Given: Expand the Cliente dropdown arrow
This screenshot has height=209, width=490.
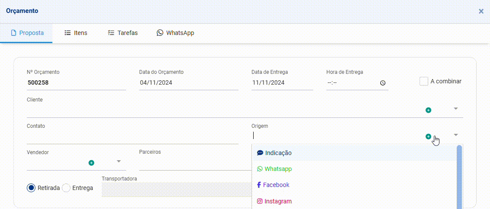Looking at the screenshot, I should tap(455, 109).
